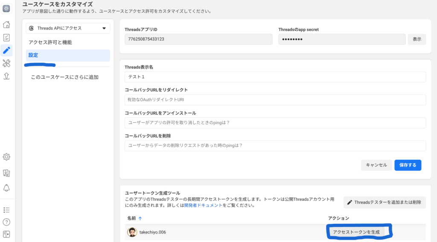Click the help question mark icon
Viewport: 437px width, 242px height.
[x=6, y=222]
